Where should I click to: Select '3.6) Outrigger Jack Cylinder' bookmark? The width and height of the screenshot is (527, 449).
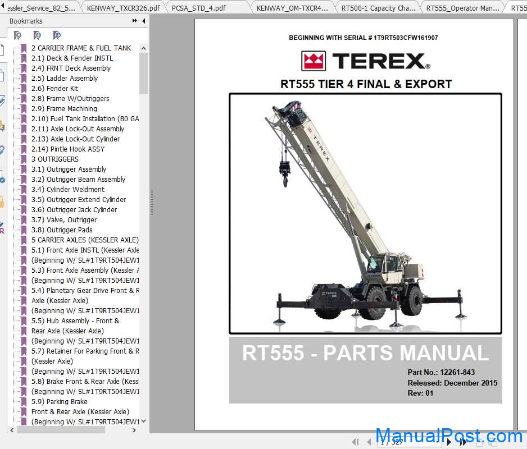click(74, 209)
